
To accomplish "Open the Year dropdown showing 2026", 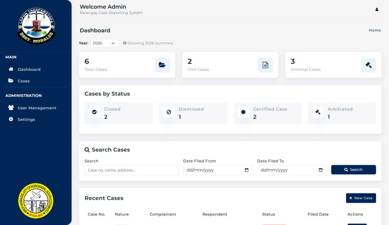I will coord(104,43).
